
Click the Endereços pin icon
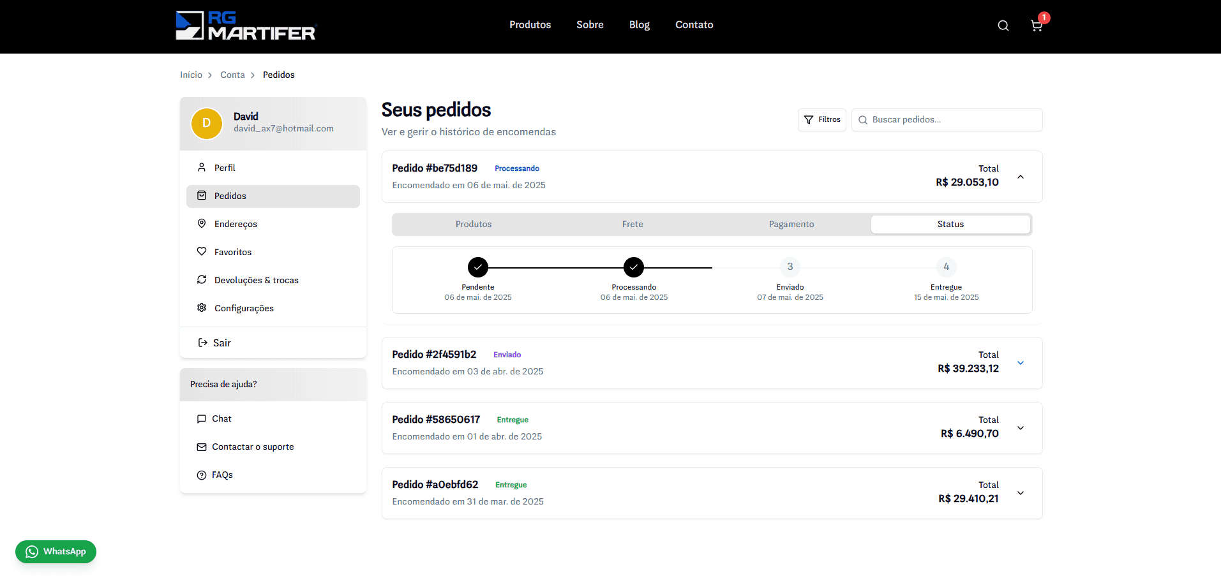tap(202, 224)
